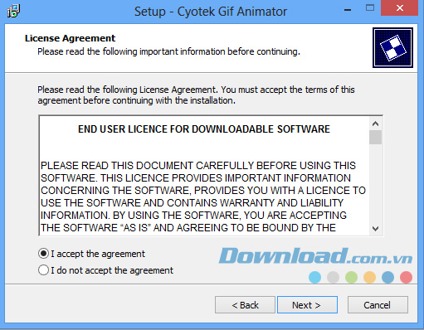Click the red dot under the watermark
The width and height of the screenshot is (424, 330).
pos(406,277)
